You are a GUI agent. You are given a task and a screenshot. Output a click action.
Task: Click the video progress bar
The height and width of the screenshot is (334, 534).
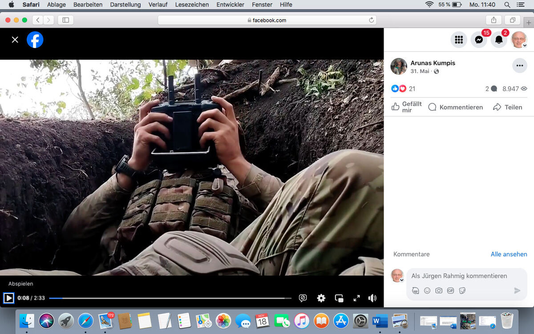[169, 298]
